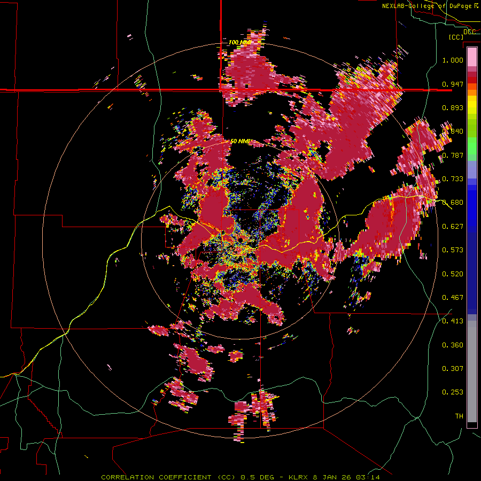Click the 0.947 legend value
Image resolution: width=481 pixels, height=481 pixels.
(453, 84)
